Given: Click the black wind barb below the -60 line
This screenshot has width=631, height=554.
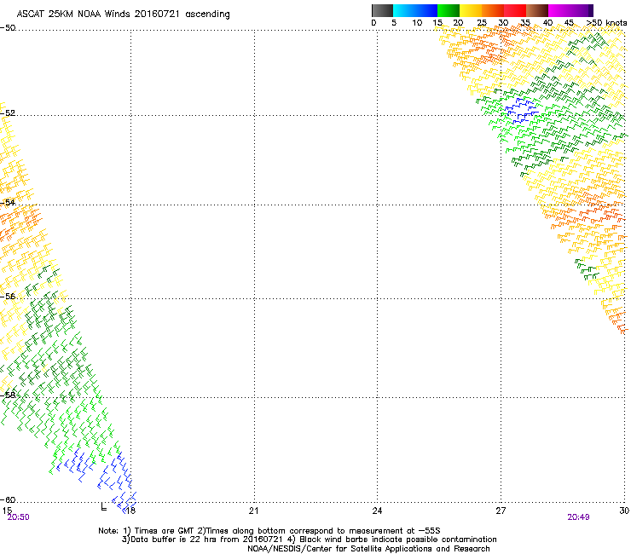Looking at the screenshot, I should (103, 506).
